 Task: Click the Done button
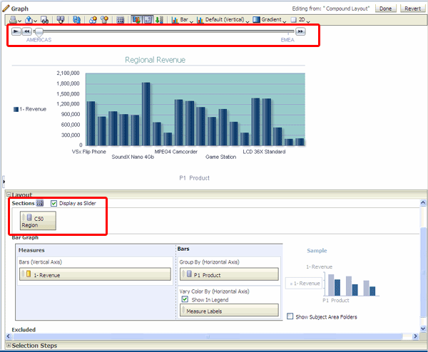pos(385,9)
